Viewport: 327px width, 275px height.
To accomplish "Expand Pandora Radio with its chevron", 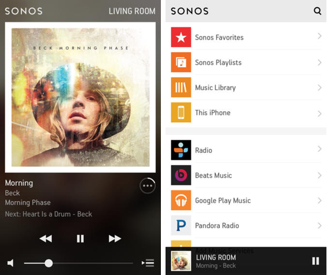I will pyautogui.click(x=319, y=225).
